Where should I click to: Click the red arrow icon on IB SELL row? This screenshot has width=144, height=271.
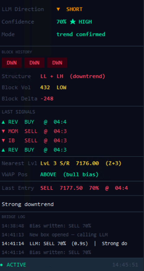[3, 141]
